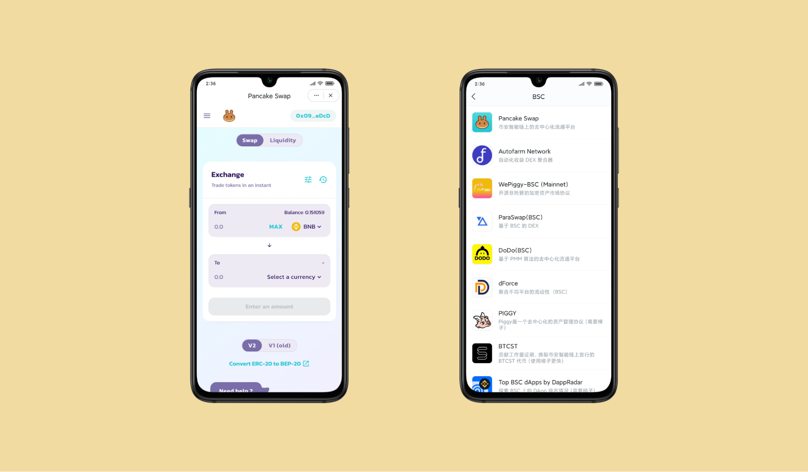Click MAX balance button

tap(276, 226)
